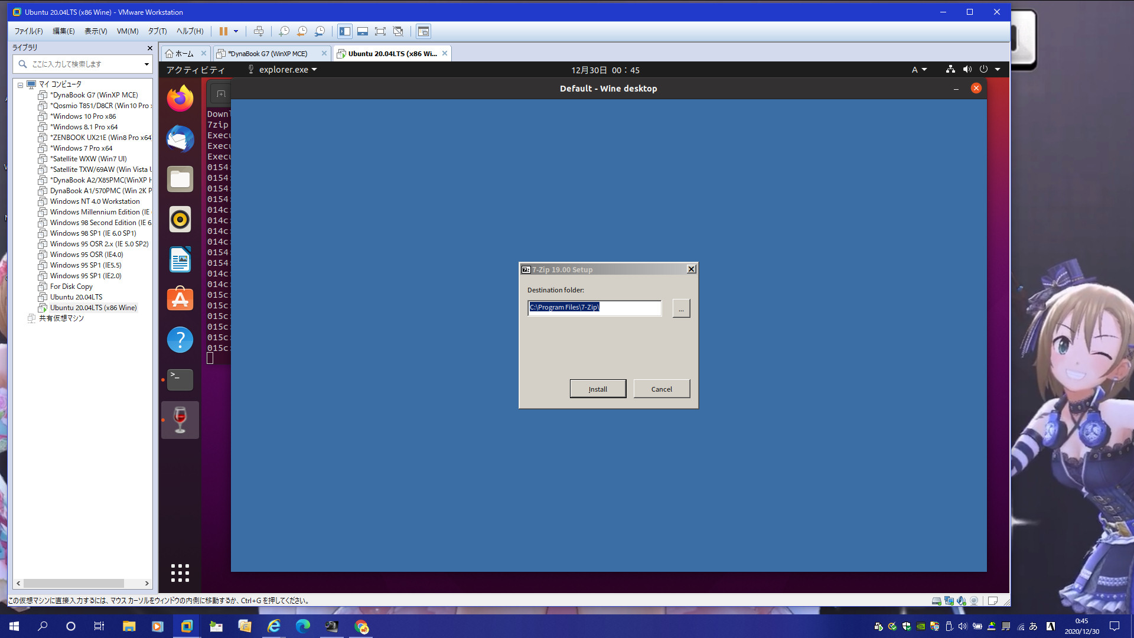Open Terminal from the Ubuntu dock

tap(180, 380)
